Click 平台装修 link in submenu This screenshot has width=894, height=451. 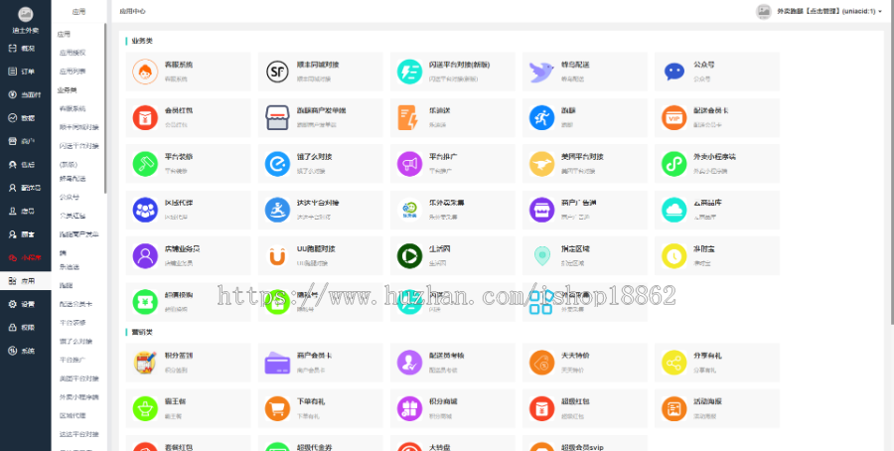(x=73, y=323)
